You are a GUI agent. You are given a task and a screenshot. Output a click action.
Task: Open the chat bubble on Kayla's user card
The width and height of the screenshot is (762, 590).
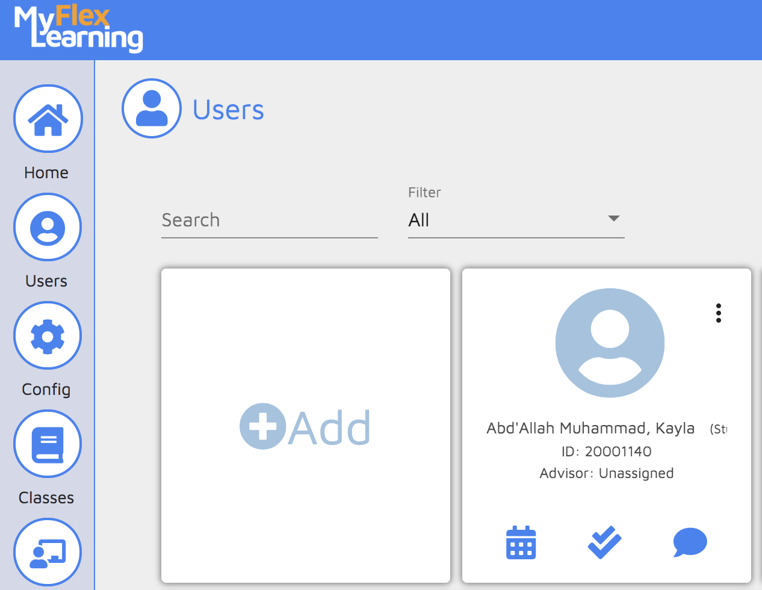pos(690,542)
